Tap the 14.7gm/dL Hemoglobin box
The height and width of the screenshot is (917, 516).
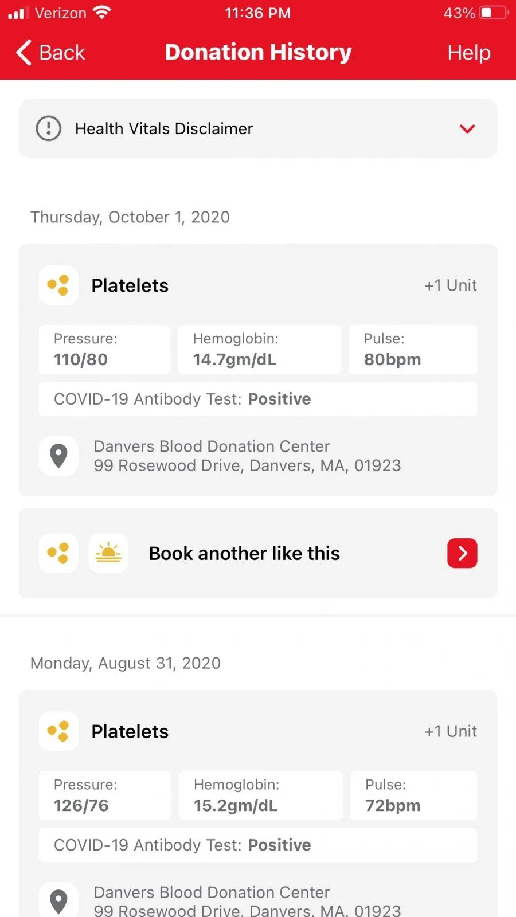[x=259, y=350]
